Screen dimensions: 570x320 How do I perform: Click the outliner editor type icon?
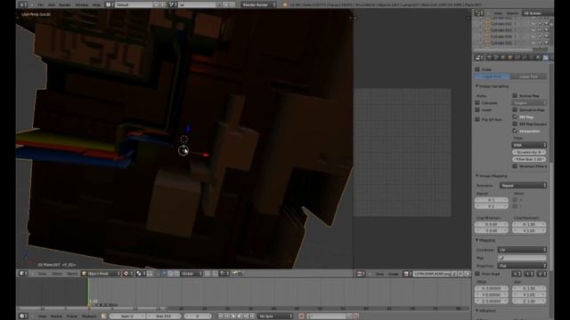click(x=479, y=13)
